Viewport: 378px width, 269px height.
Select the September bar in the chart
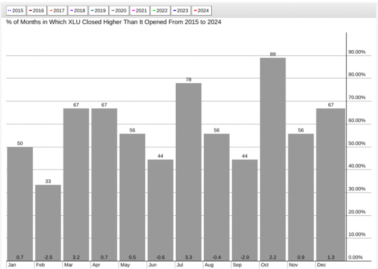(x=245, y=210)
